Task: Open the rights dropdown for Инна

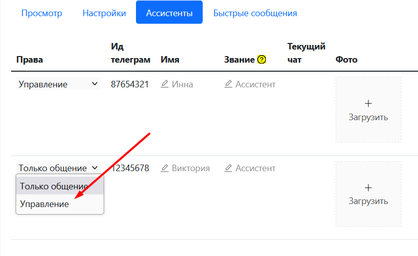Action: pyautogui.click(x=58, y=84)
